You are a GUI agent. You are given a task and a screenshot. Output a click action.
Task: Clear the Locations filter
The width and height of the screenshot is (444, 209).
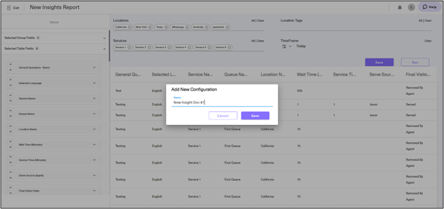[x=261, y=20]
